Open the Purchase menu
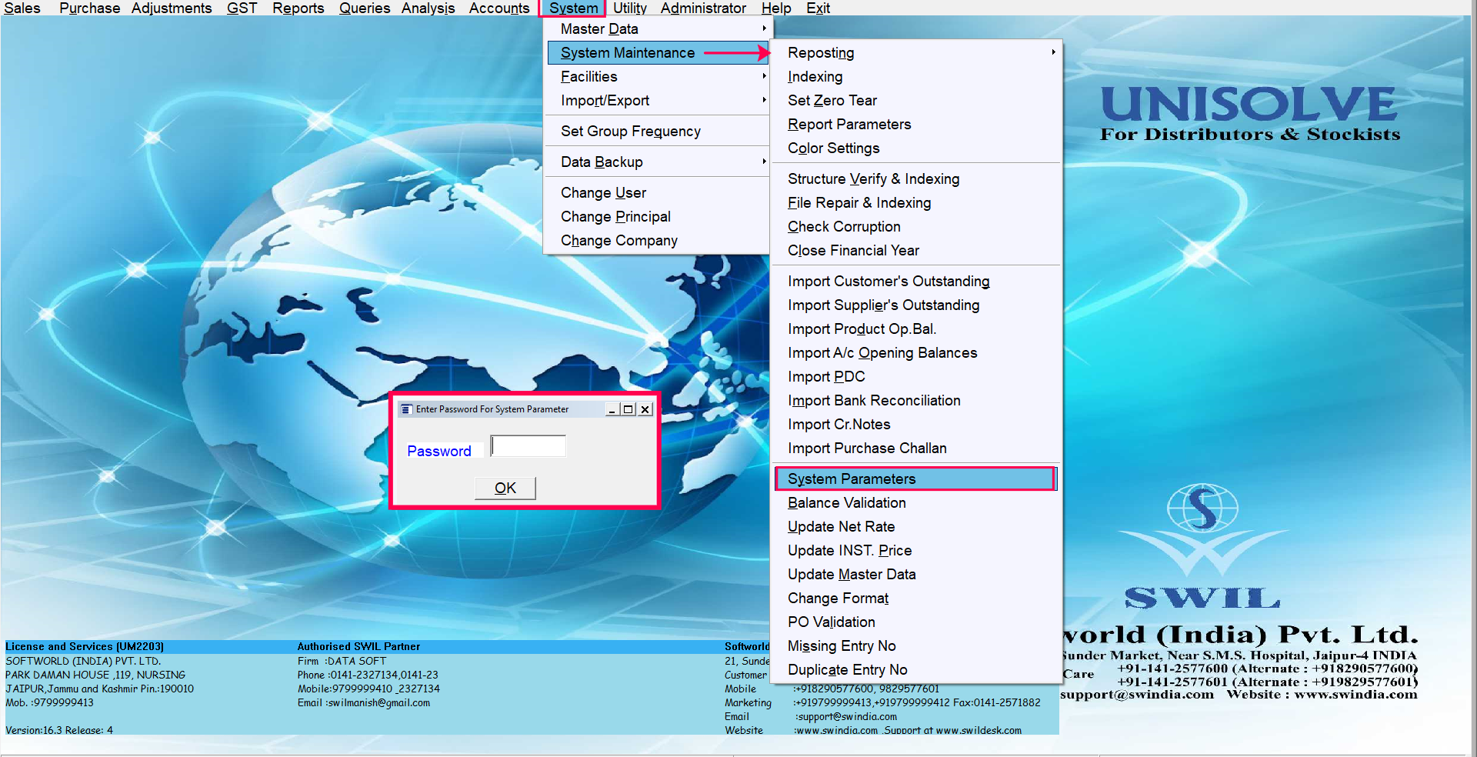Viewport: 1477px width, 757px height. tap(89, 8)
